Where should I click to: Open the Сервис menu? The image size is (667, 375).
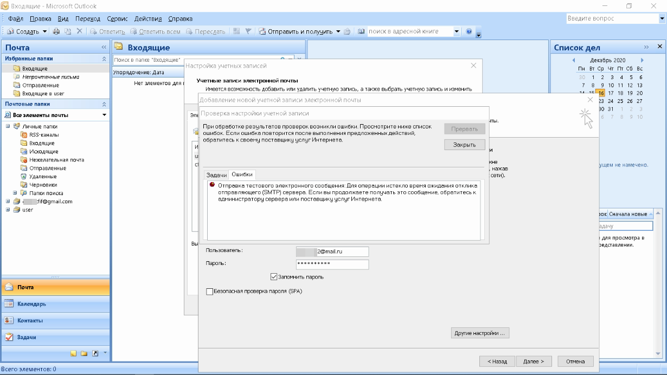pos(118,19)
